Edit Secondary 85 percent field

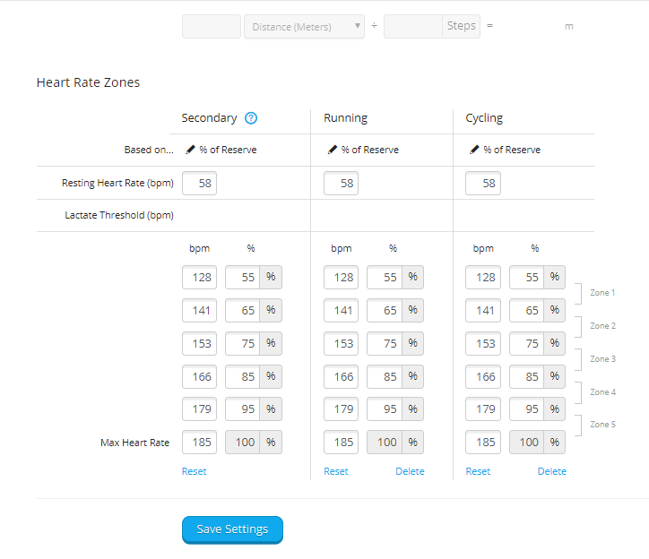243,376
